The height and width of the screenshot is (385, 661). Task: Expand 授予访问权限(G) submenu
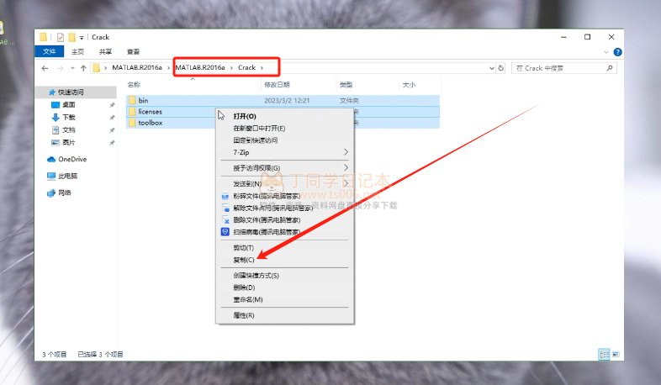click(x=285, y=167)
